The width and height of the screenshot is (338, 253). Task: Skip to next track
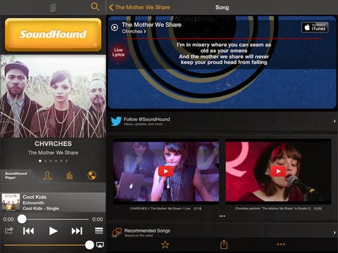coord(77,231)
